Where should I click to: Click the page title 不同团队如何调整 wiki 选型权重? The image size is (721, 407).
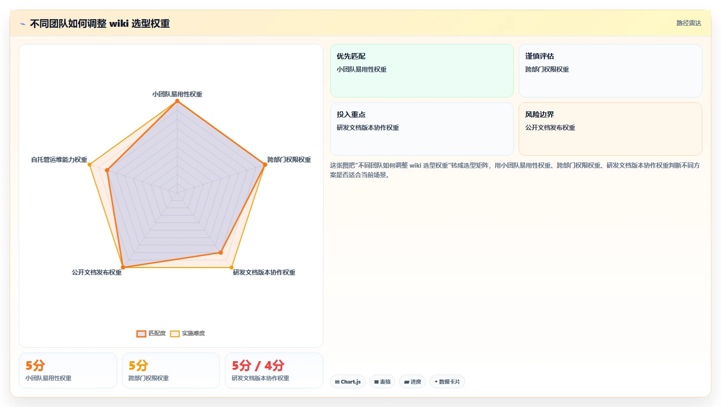tap(100, 23)
